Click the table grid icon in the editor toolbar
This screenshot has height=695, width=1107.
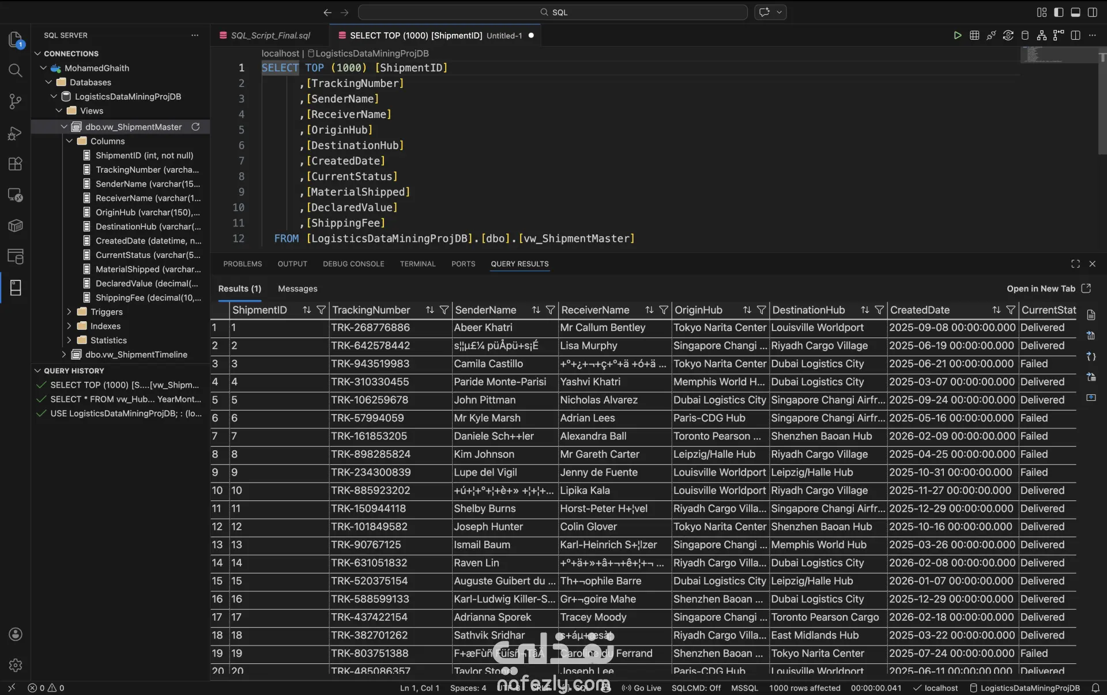coord(974,36)
